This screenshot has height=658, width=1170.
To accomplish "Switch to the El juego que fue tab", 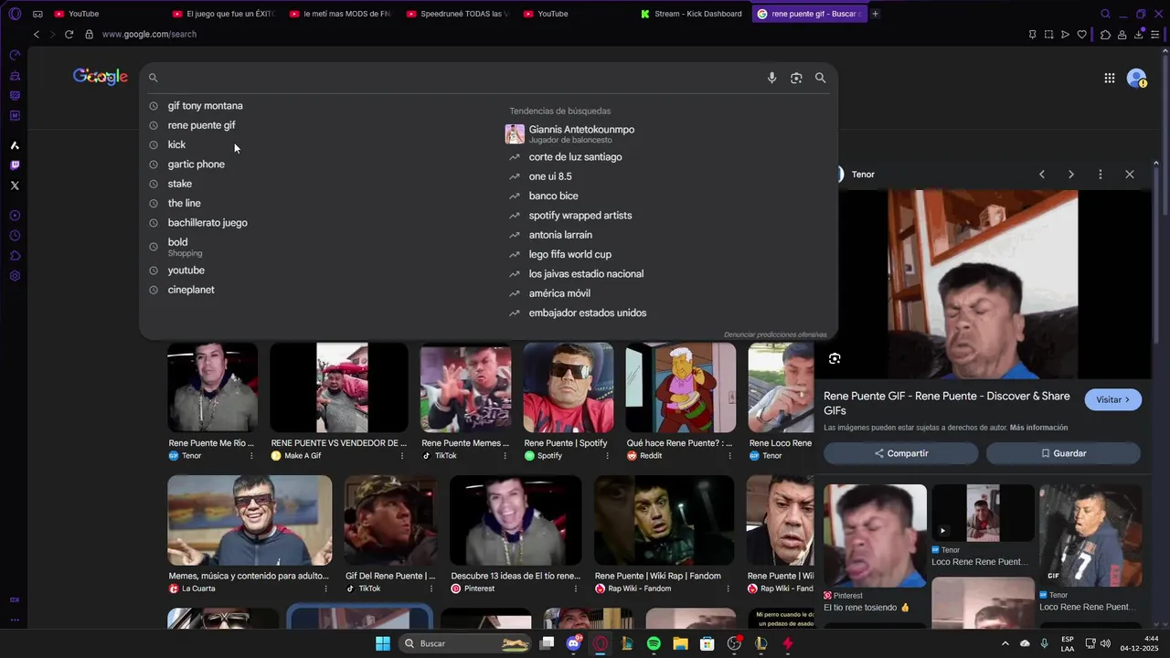I will pyautogui.click(x=225, y=14).
